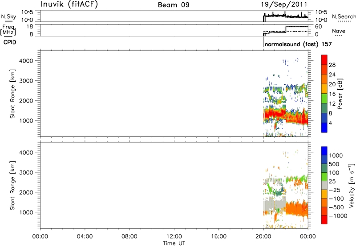
Task: Click the 'Time UT' axis label
Action: (174, 243)
